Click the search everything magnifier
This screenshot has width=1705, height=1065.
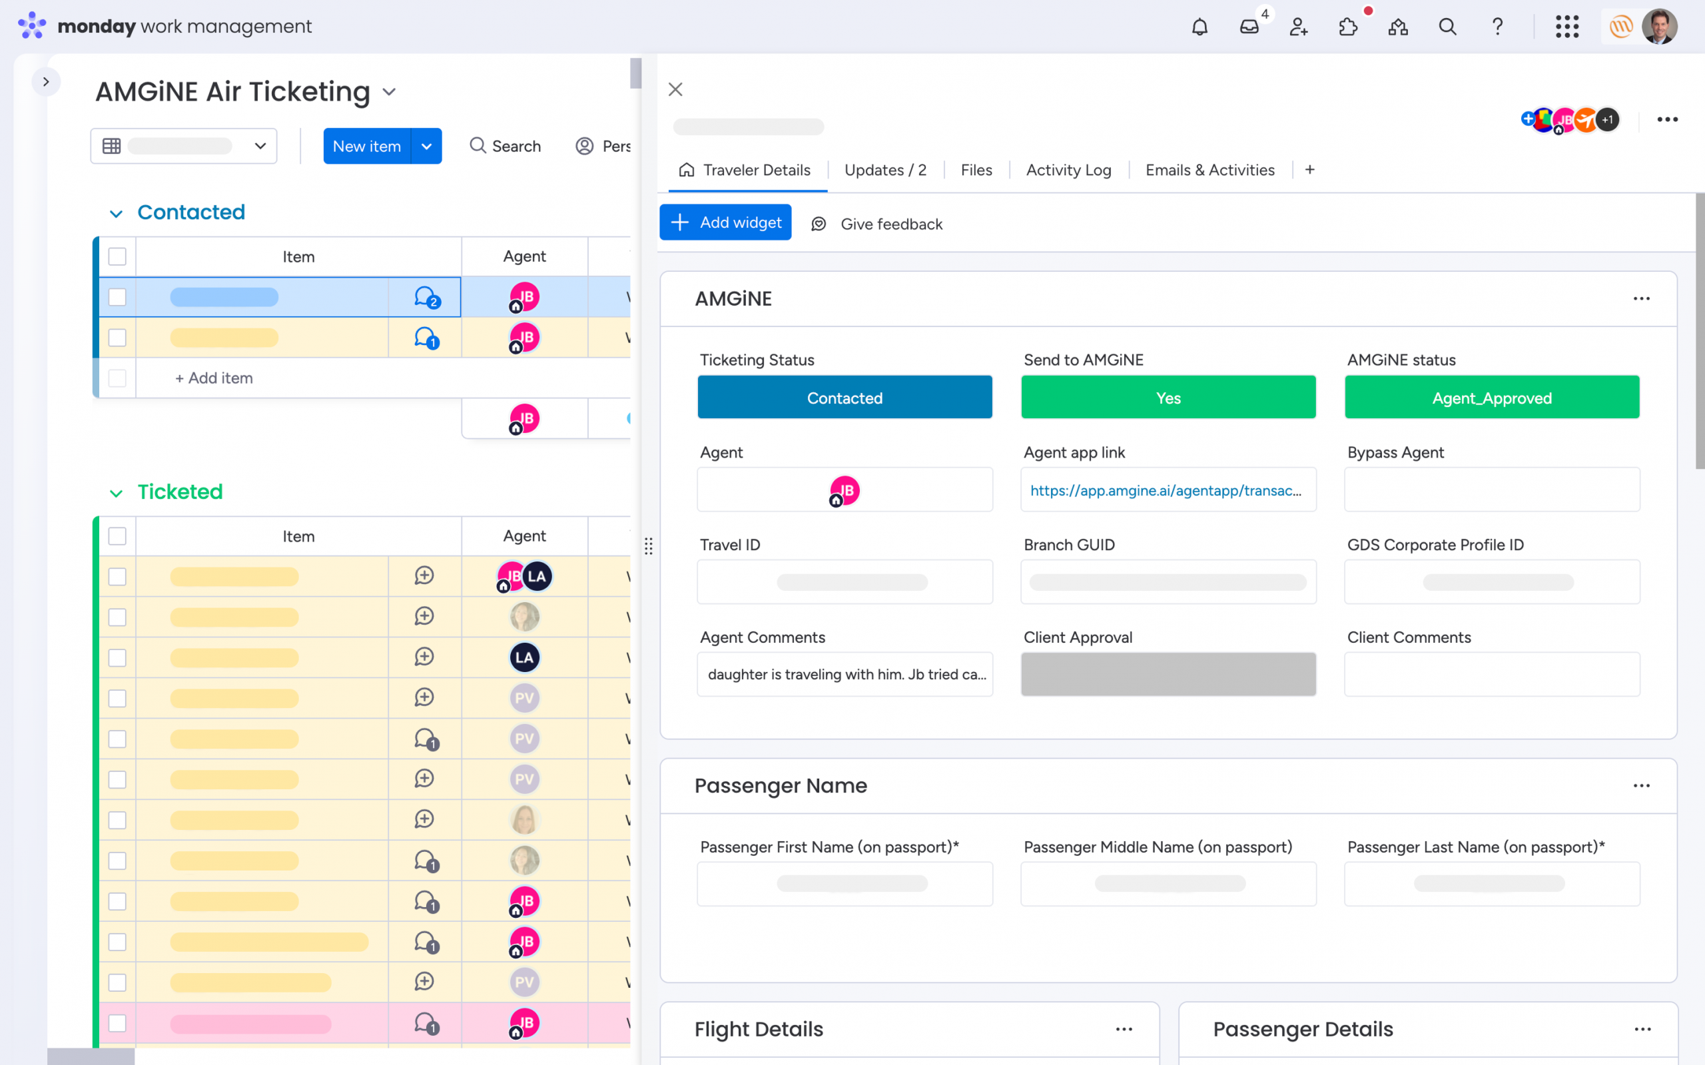1447,27
